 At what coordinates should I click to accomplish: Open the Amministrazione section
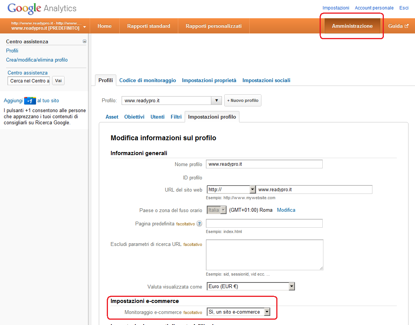[352, 26]
